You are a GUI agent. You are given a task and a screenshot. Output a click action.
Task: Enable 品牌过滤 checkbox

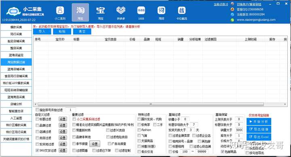click(37, 125)
